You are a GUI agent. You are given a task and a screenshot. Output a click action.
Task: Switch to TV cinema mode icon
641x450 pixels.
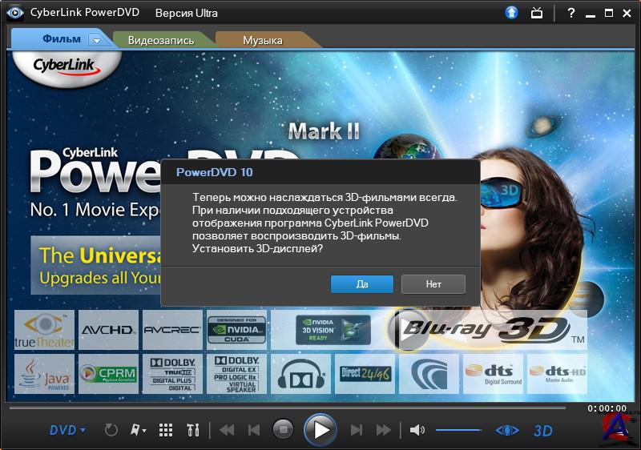click(537, 13)
